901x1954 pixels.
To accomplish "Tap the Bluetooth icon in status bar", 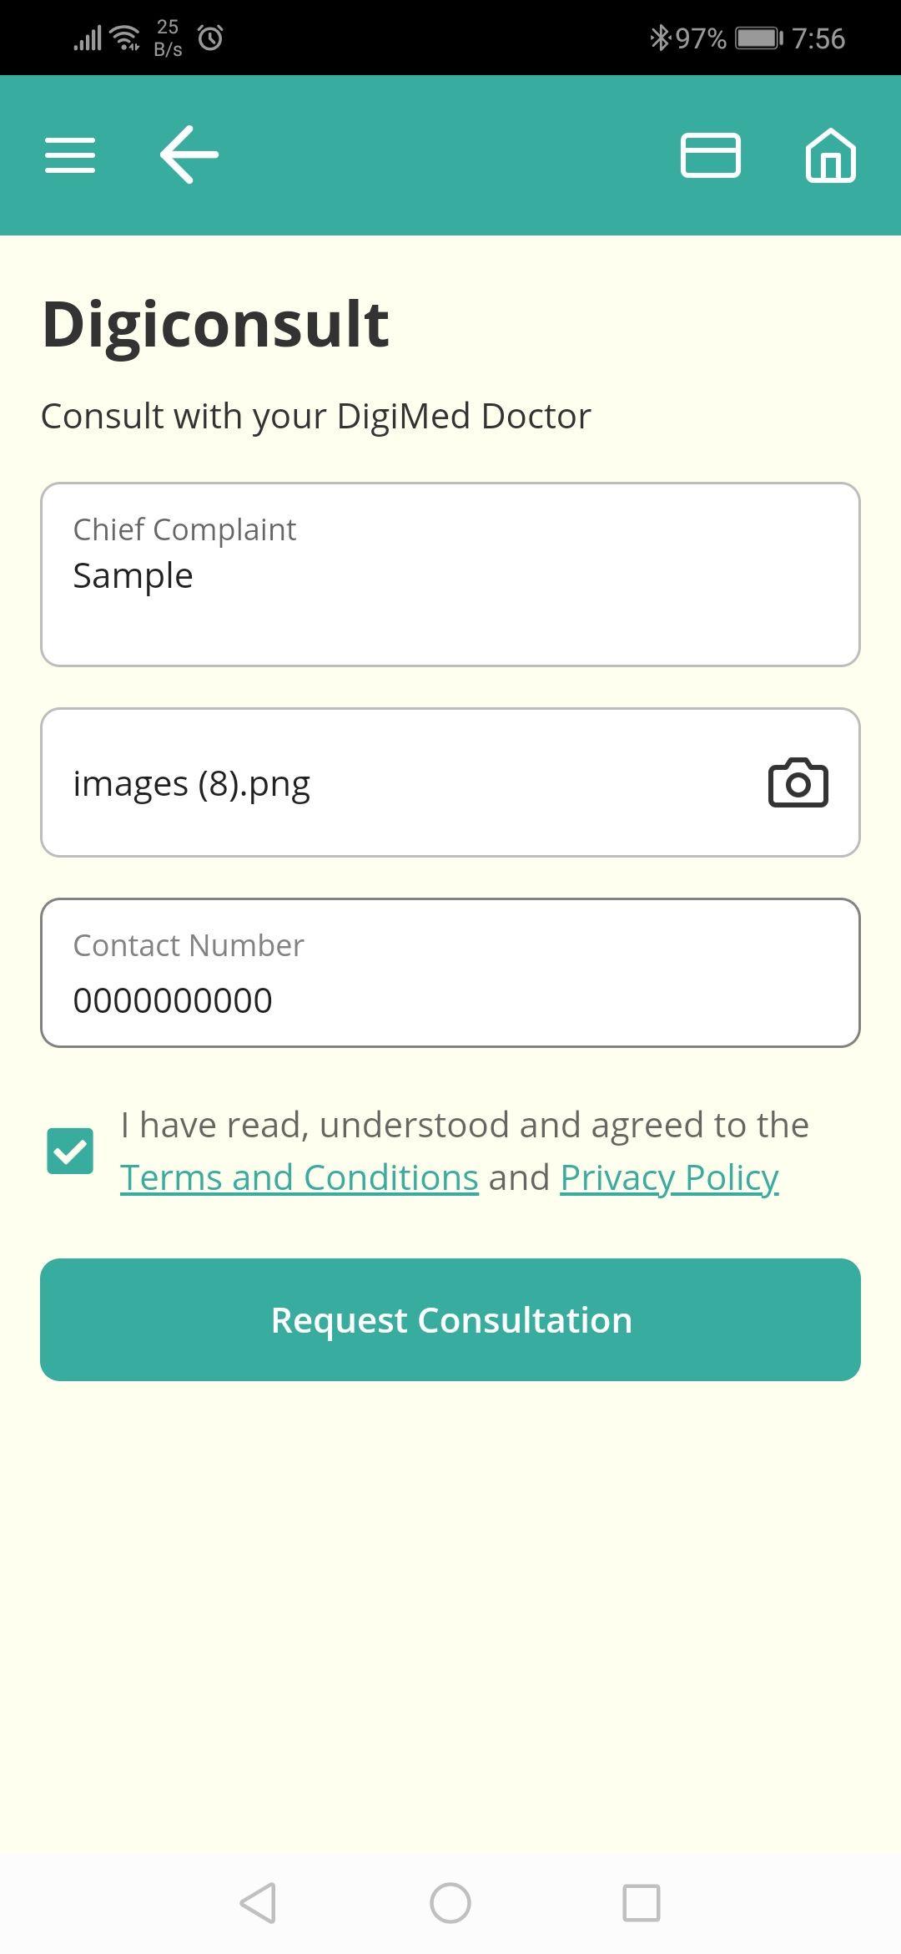I will click(x=659, y=38).
